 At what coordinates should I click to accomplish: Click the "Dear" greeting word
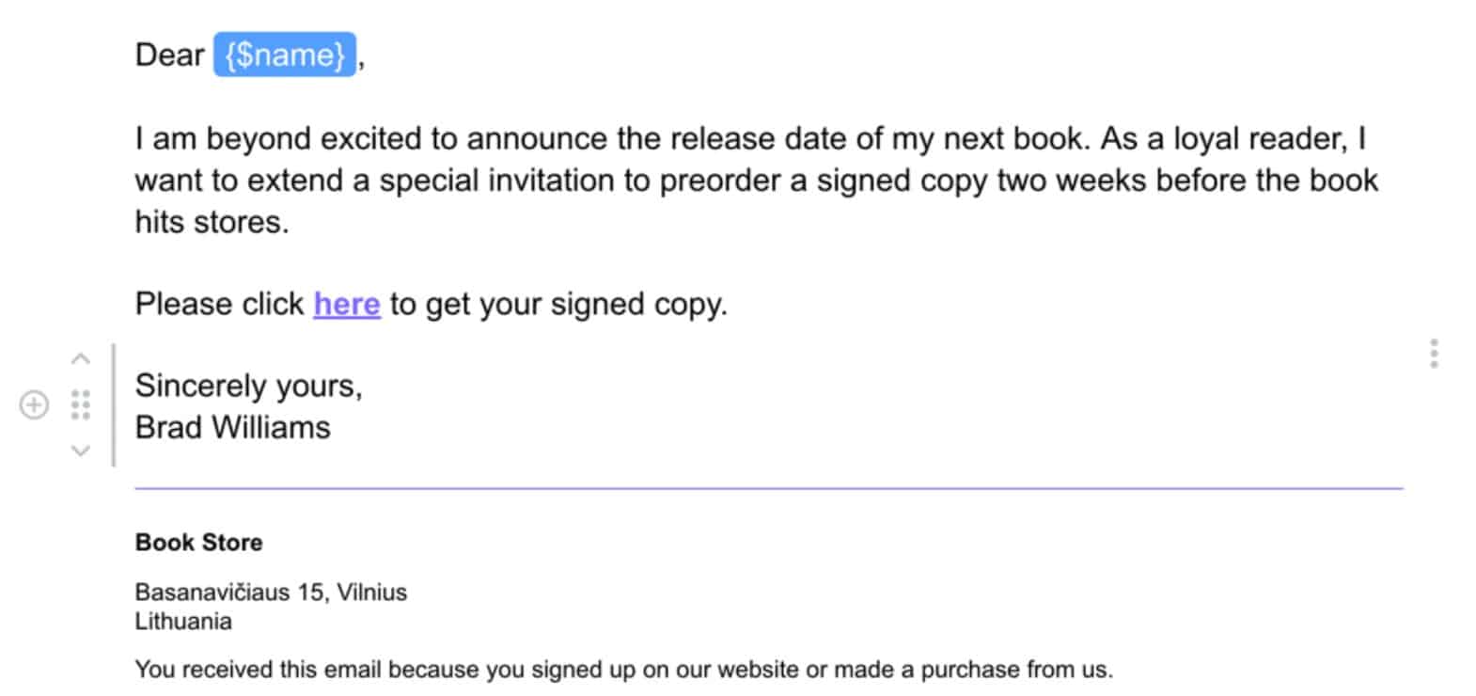click(169, 55)
